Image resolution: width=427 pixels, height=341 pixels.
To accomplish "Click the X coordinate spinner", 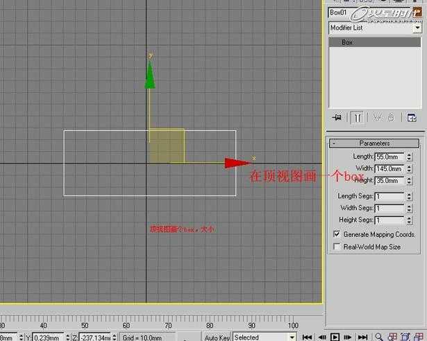I will point(22,338).
